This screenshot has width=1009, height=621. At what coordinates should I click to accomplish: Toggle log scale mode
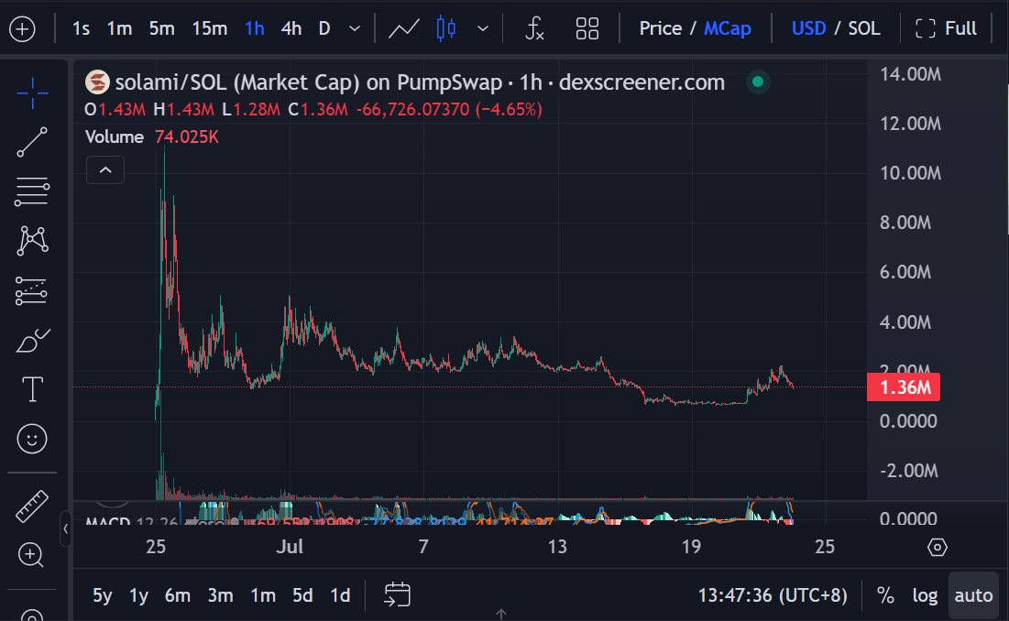[925, 595]
